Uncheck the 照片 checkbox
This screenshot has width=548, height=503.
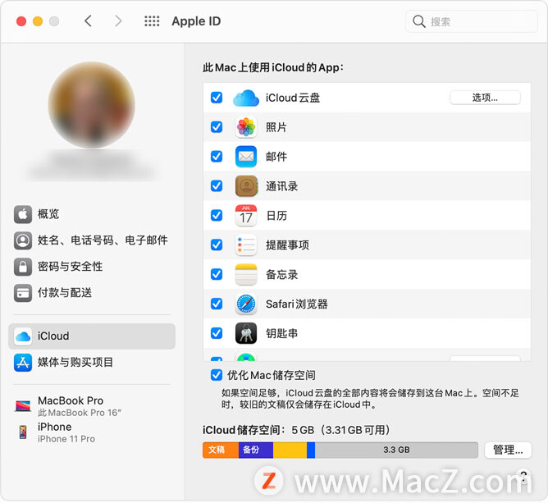point(217,127)
